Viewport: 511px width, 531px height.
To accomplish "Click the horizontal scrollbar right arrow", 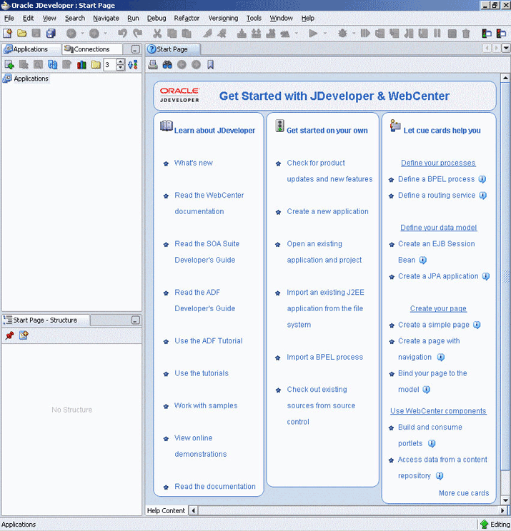I will [502, 510].
